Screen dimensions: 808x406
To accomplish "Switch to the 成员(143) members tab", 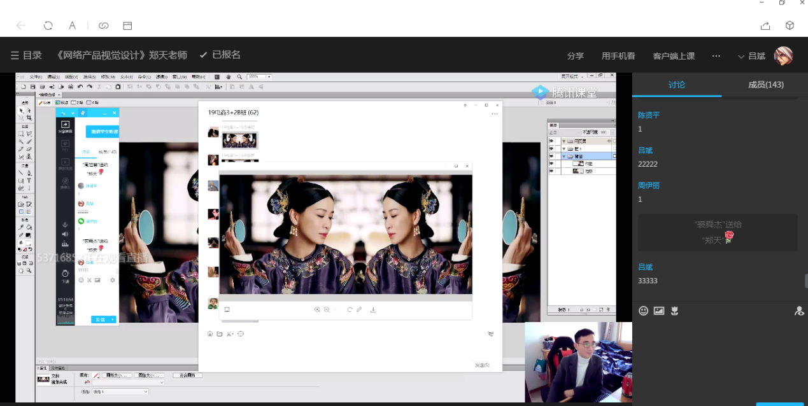I will click(766, 85).
